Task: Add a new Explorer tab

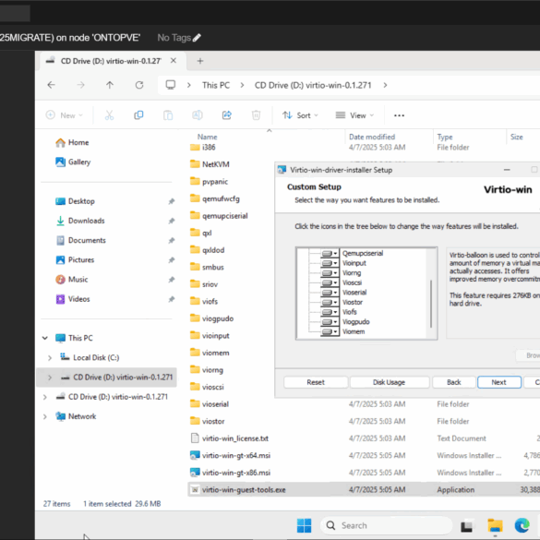Action: [200, 61]
